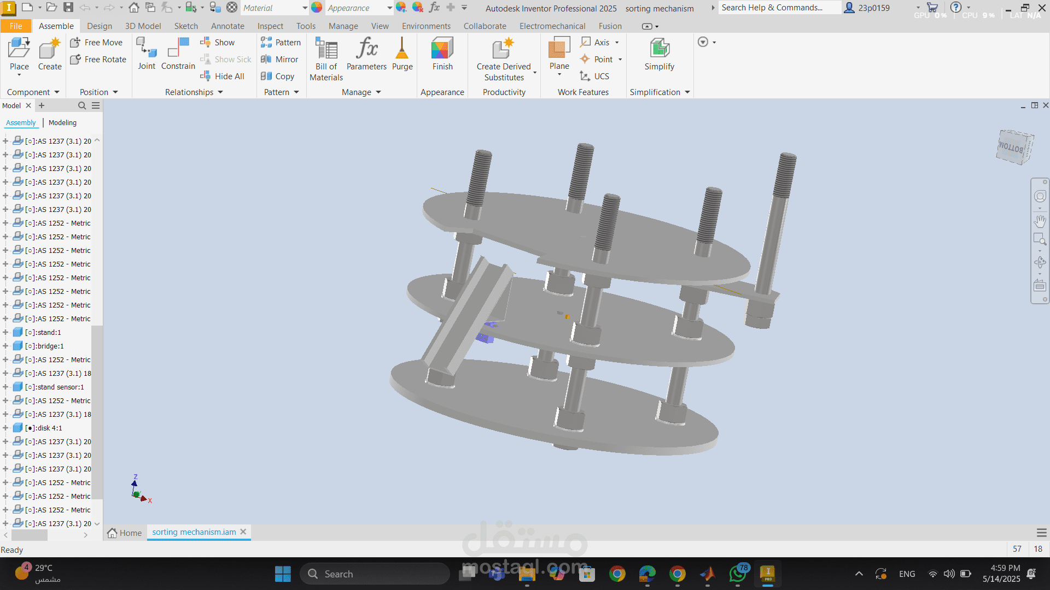Open WhatsApp from the taskbar
This screenshot has height=590, width=1050.
738,574
